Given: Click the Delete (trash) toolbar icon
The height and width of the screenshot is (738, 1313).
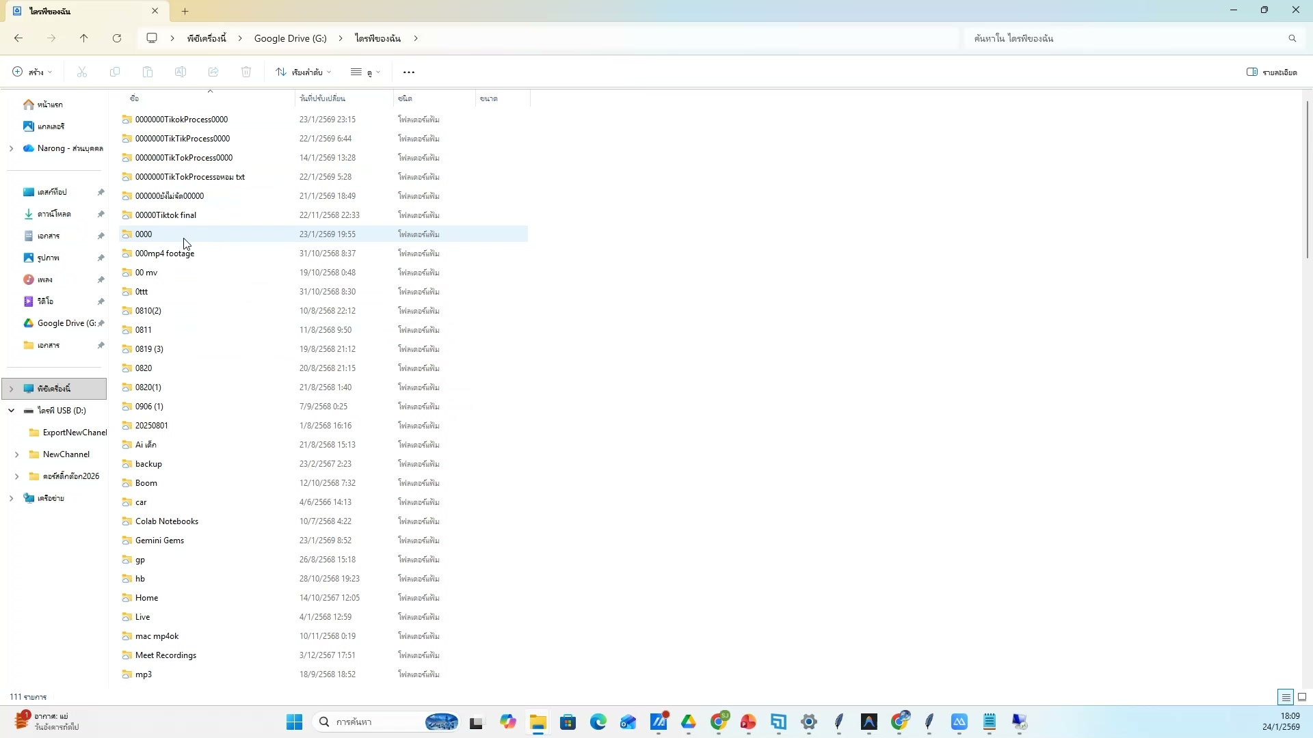Looking at the screenshot, I should click(246, 72).
